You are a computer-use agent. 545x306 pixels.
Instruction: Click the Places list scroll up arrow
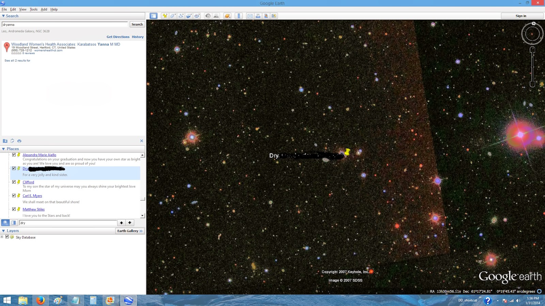[142, 155]
